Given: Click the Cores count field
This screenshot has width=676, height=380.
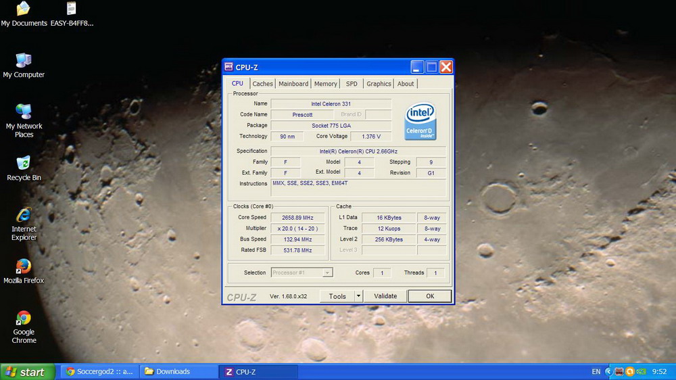Looking at the screenshot, I should pos(381,272).
